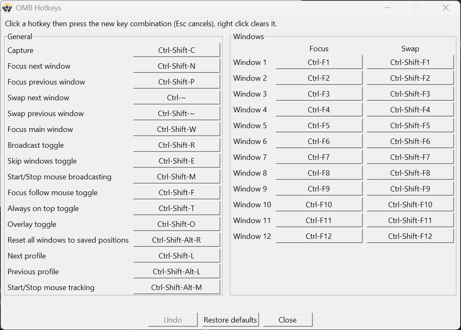Edit the Swap next window hotkey Ctrl-~
461x330 pixels.
pos(177,97)
